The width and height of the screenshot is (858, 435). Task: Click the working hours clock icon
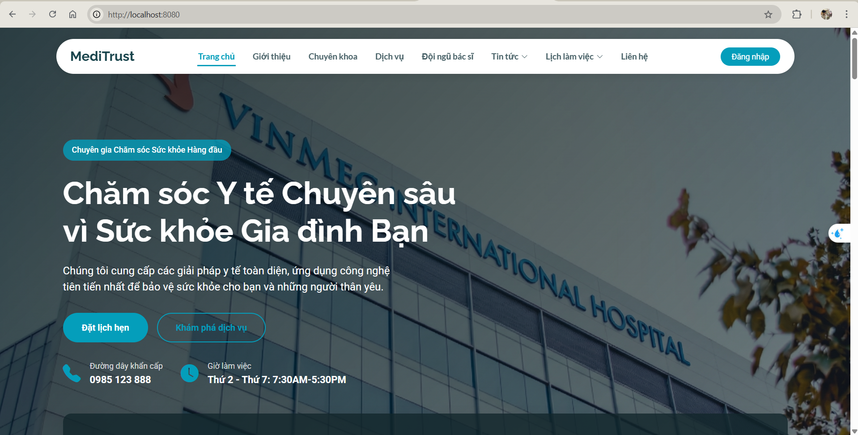189,373
